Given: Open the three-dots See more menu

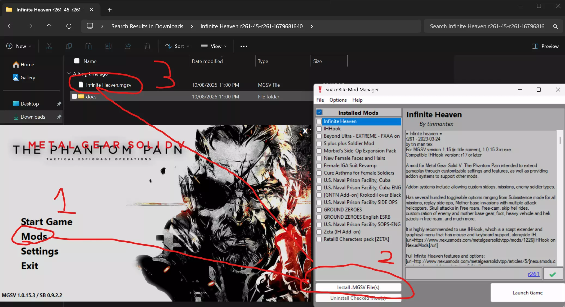Looking at the screenshot, I should (244, 46).
